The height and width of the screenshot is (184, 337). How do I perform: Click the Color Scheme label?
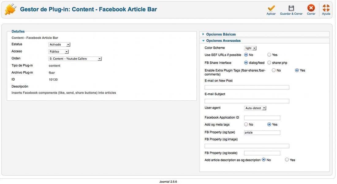pyautogui.click(x=214, y=48)
